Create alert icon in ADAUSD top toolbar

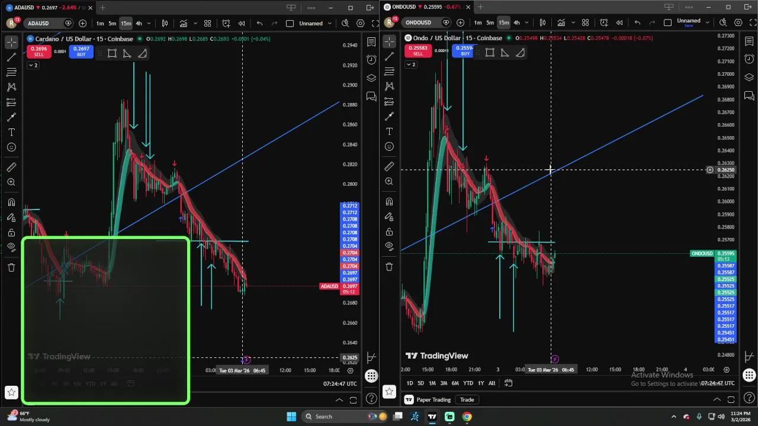click(x=226, y=23)
